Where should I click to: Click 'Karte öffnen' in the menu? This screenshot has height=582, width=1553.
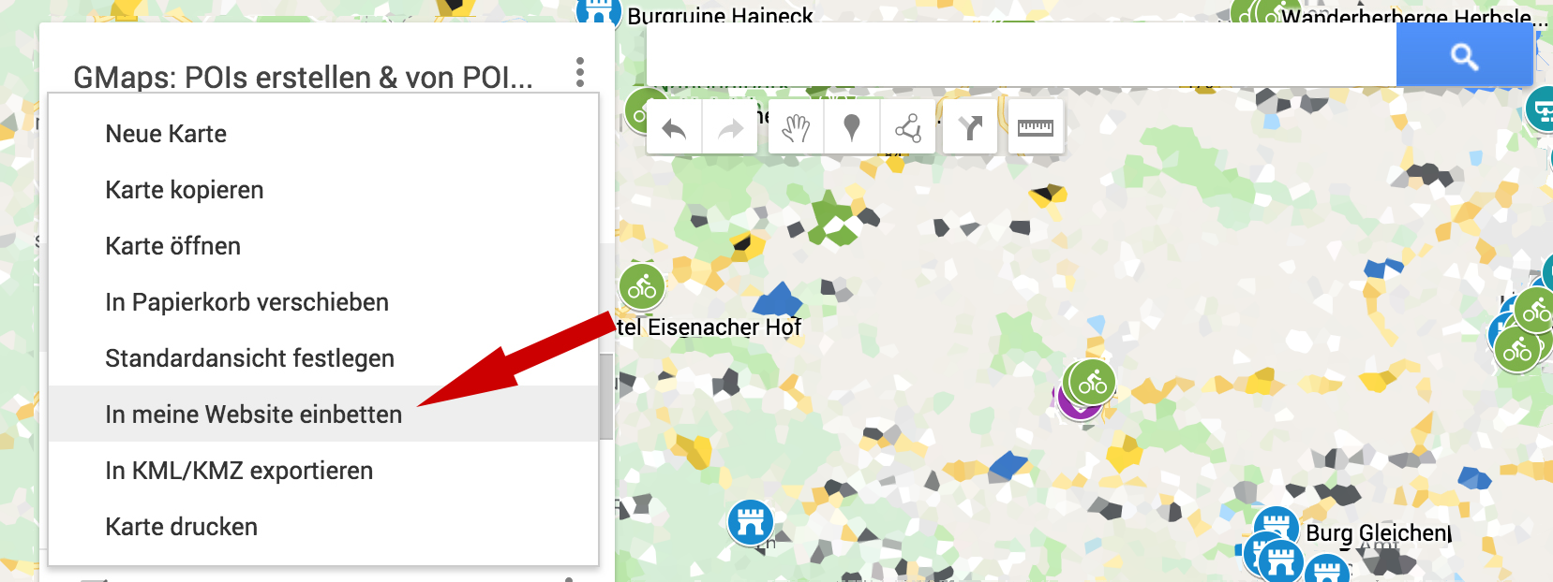tap(173, 246)
